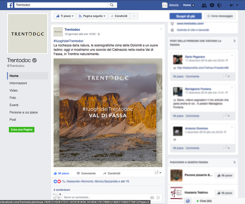Select Home in page sidebar

click(x=28, y=76)
